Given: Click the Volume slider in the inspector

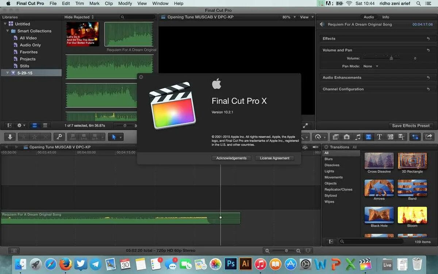Looking at the screenshot, I should click(391, 58).
